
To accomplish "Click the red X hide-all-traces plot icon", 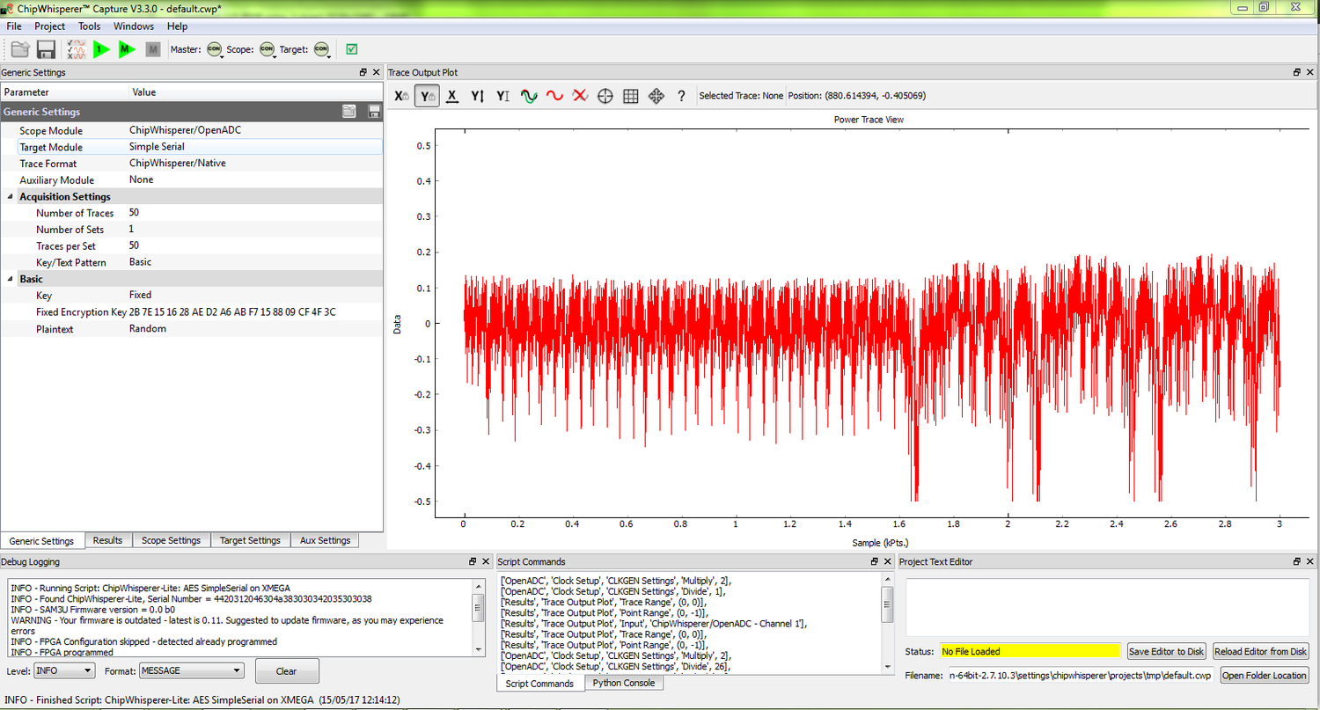I will pos(580,96).
